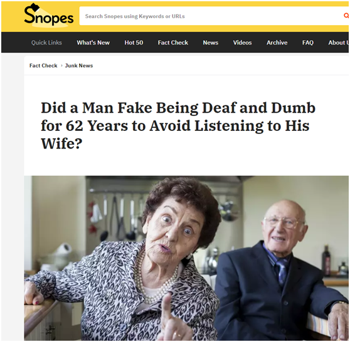Open the Quick Links menu

46,43
